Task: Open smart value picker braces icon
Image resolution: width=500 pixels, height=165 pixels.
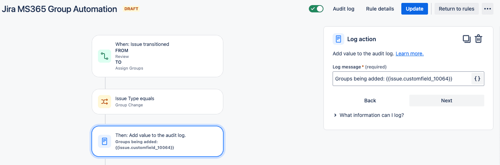Action: (477, 79)
